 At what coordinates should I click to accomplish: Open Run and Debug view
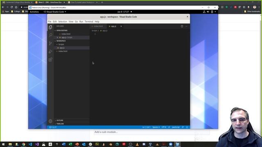50,51
